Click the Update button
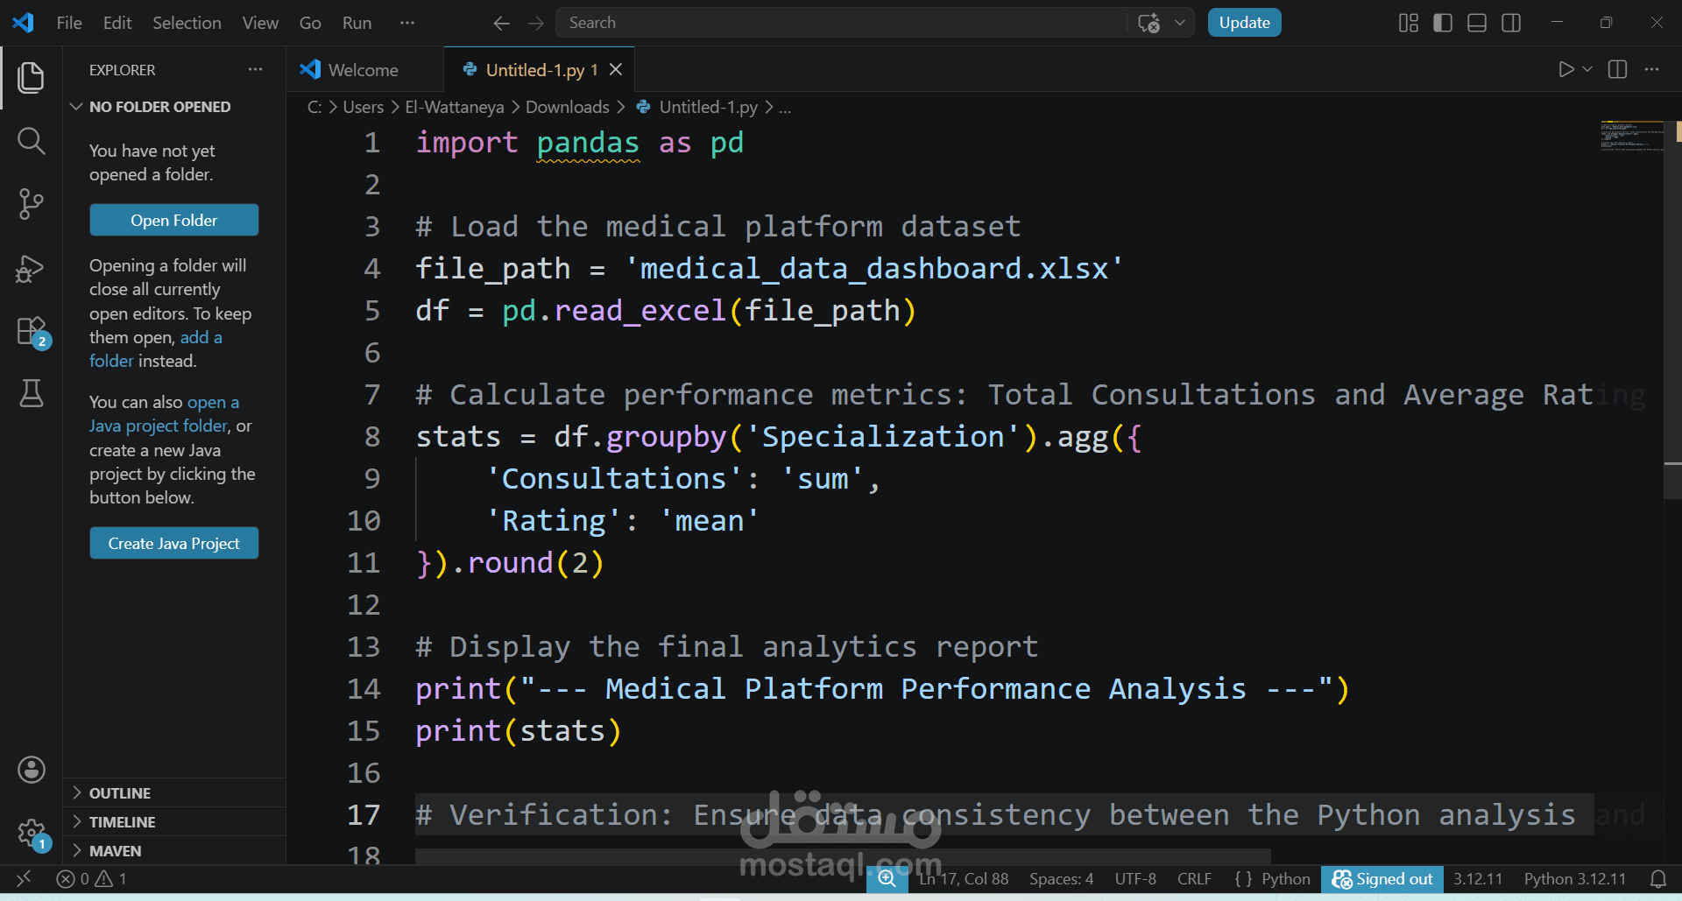Screen dimensions: 1682x901 pos(1244,23)
